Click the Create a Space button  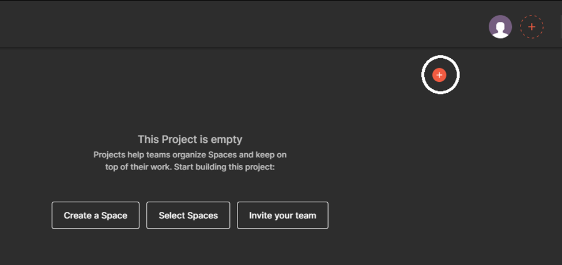[x=96, y=215]
